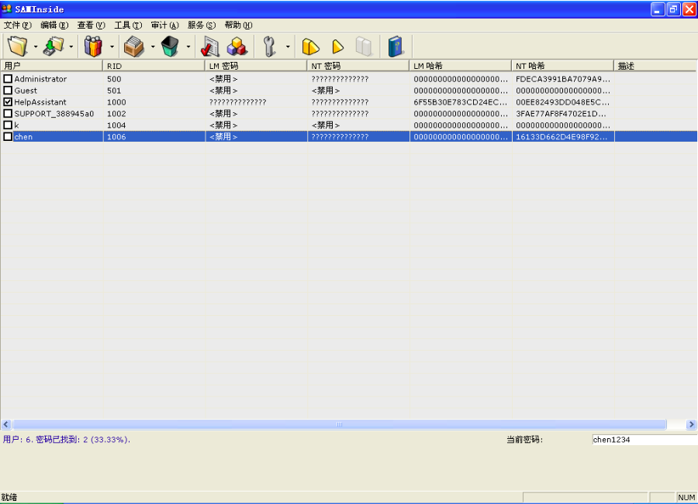698x504 pixels.
Task: Sort by the LM 密码 column header
Action: click(x=256, y=66)
